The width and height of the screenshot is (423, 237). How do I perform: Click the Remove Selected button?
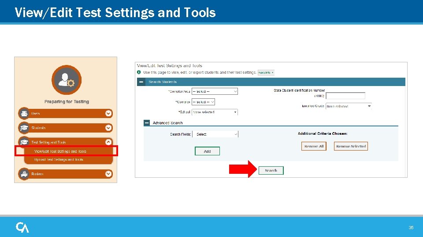(x=351, y=146)
